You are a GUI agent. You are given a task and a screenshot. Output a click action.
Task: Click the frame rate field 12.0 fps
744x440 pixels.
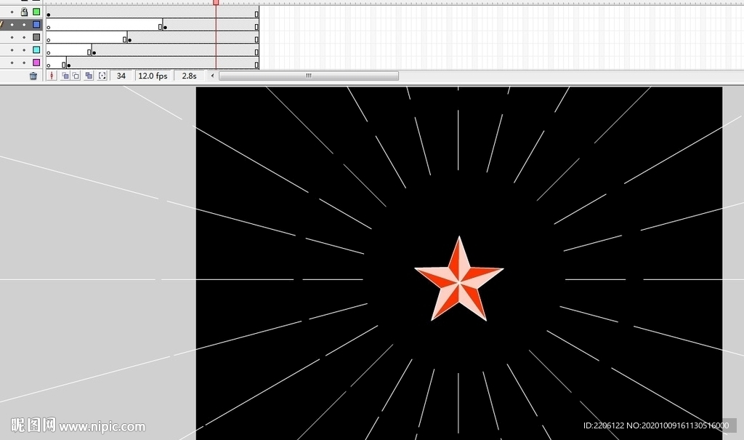click(153, 76)
